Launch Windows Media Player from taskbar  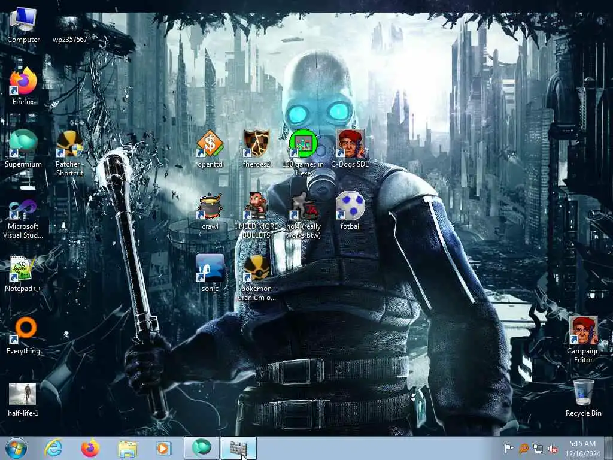click(x=163, y=448)
